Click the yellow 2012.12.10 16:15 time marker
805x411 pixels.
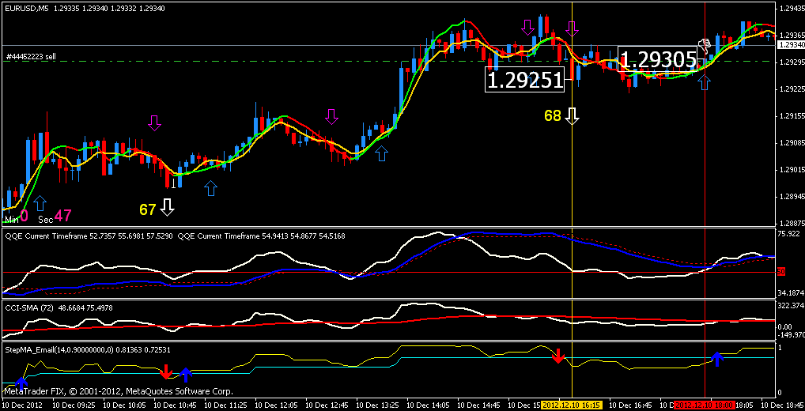[x=573, y=405]
